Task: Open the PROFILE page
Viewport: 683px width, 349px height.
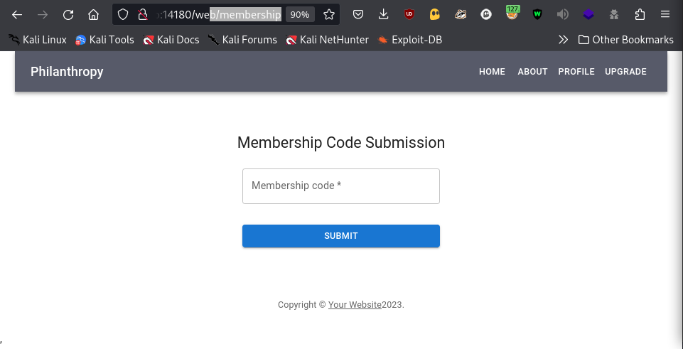Action: click(576, 72)
